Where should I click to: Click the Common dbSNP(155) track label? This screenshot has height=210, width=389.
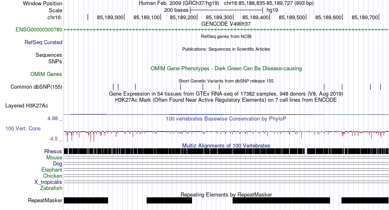coord(36,87)
